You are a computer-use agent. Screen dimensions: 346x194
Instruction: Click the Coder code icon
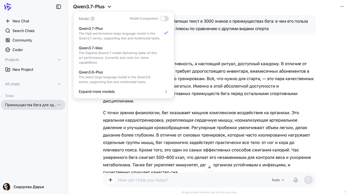click(x=8, y=50)
